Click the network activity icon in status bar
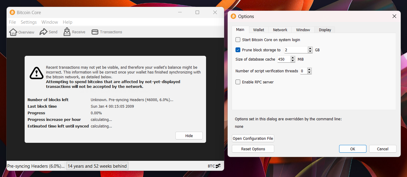The width and height of the screenshot is (407, 177). (218, 166)
